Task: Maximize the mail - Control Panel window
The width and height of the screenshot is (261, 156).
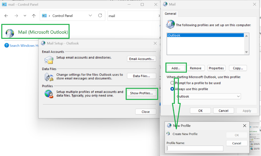Action: [x=142, y=5]
